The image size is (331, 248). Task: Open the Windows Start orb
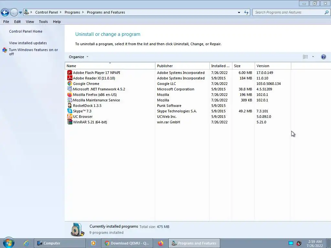tap(8, 243)
